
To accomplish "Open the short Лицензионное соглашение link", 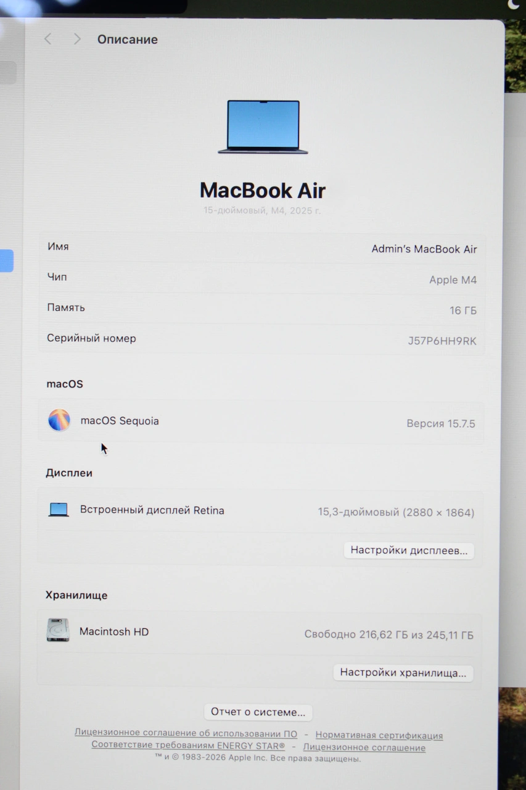I will coord(364,747).
